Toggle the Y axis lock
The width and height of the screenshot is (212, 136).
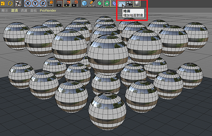[x=35, y=3]
